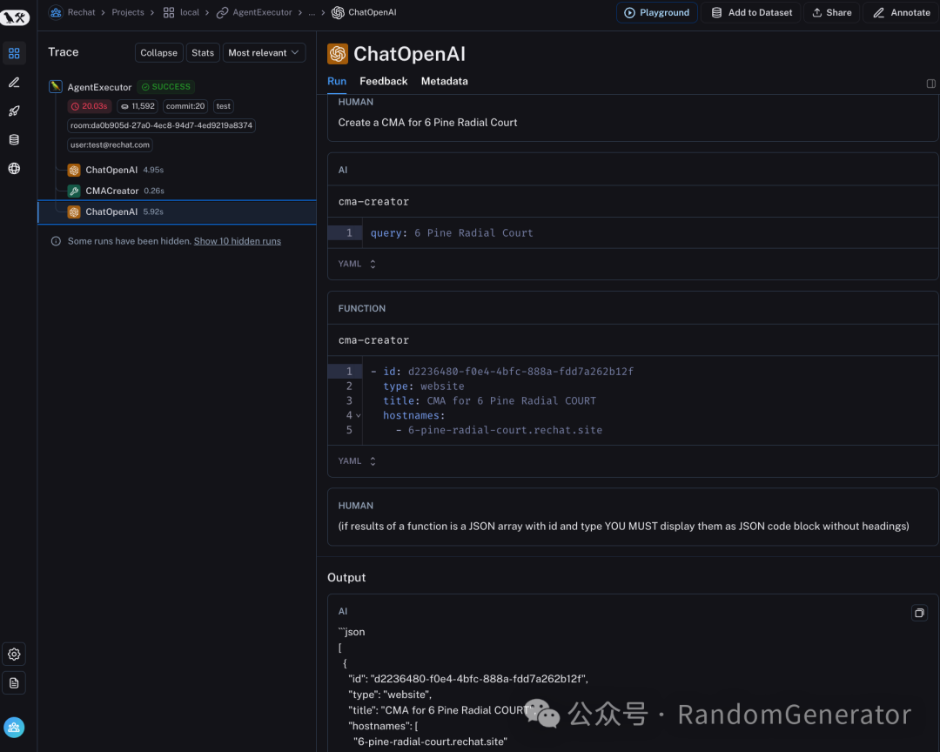The width and height of the screenshot is (940, 752).
Task: Switch to the Metadata tab
Action: [444, 81]
